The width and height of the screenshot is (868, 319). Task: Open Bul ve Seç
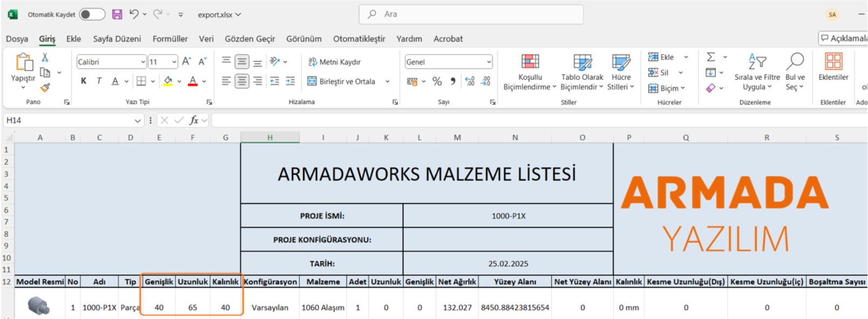(795, 72)
